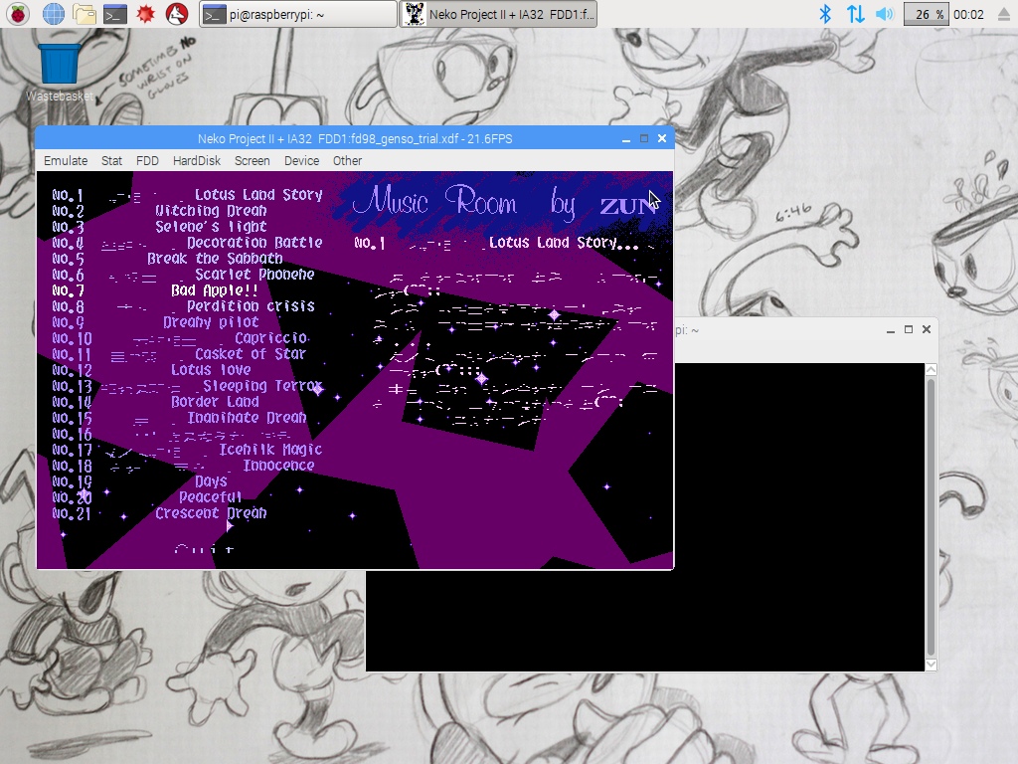Viewport: 1018px width, 764px height.
Task: Click the terminal vertical scrollbar thumb
Action: pyautogui.click(x=931, y=517)
